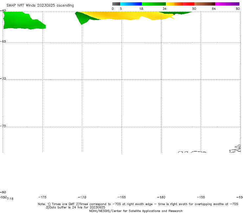Click the longitude label '-170'

click(x=82, y=197)
